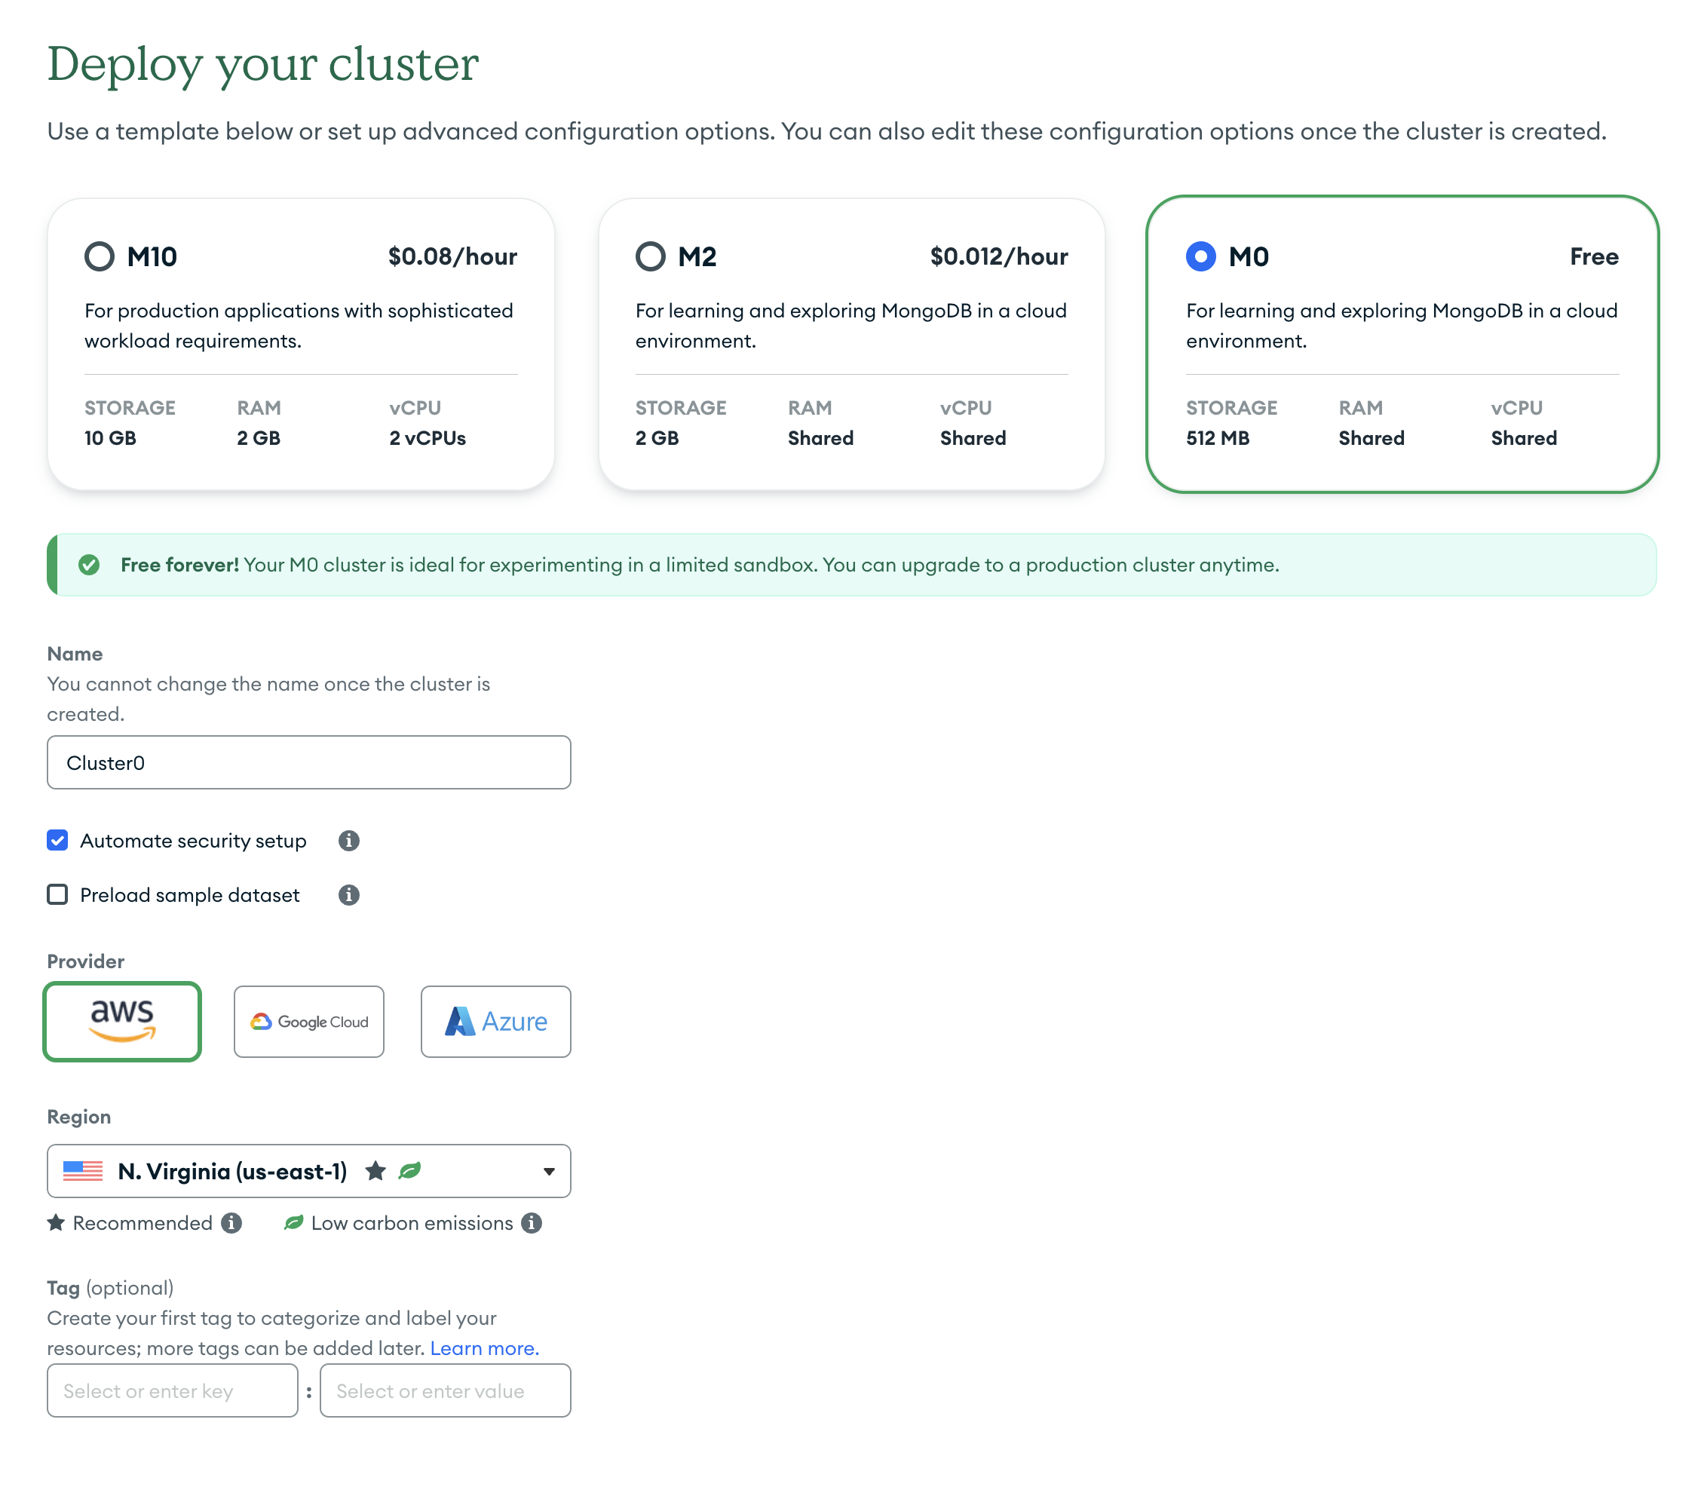Select the M10 cluster radio button
Screen dimensions: 1701x1496
[100, 256]
